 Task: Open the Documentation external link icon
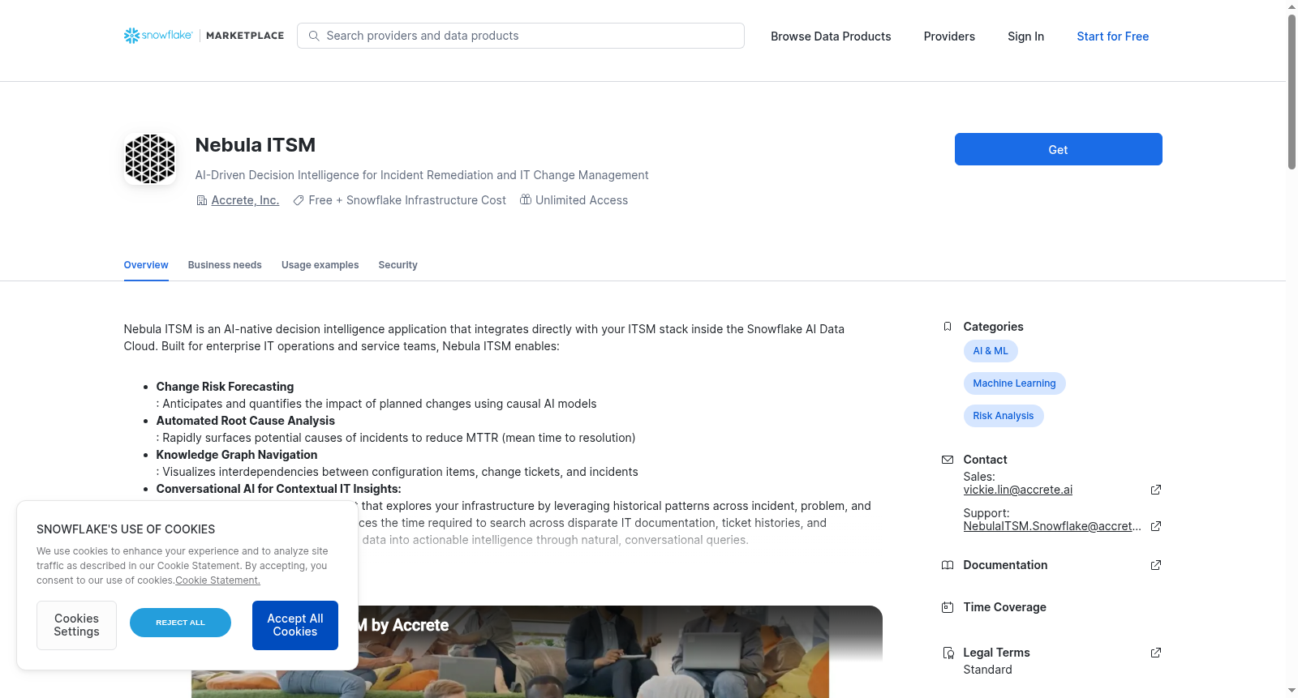1156,565
